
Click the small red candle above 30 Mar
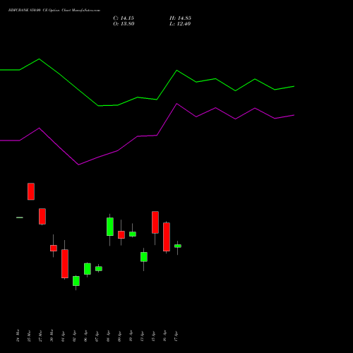(54, 248)
